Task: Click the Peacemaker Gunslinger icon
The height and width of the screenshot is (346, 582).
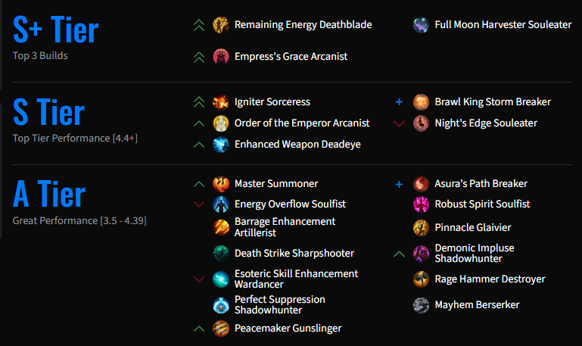Action: coord(220,329)
